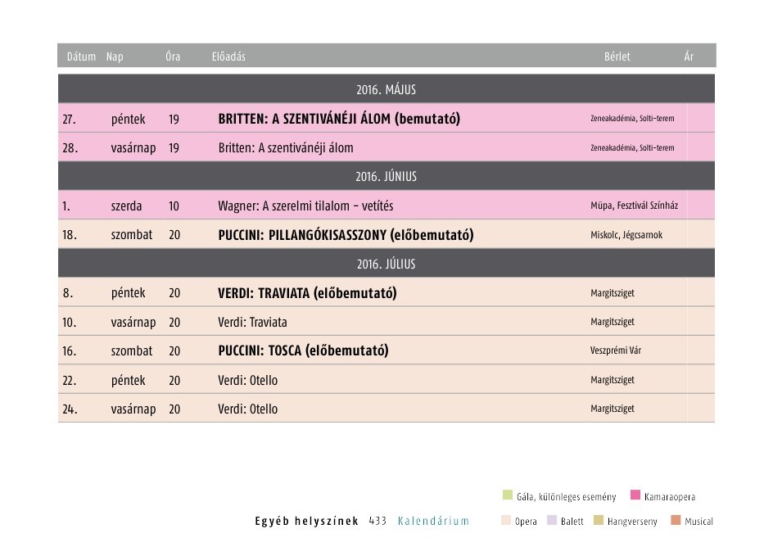
Task: Open BRITTEN: A SZENTIVÁNÉJI ÁLOM premiere entry
Action: (339, 119)
